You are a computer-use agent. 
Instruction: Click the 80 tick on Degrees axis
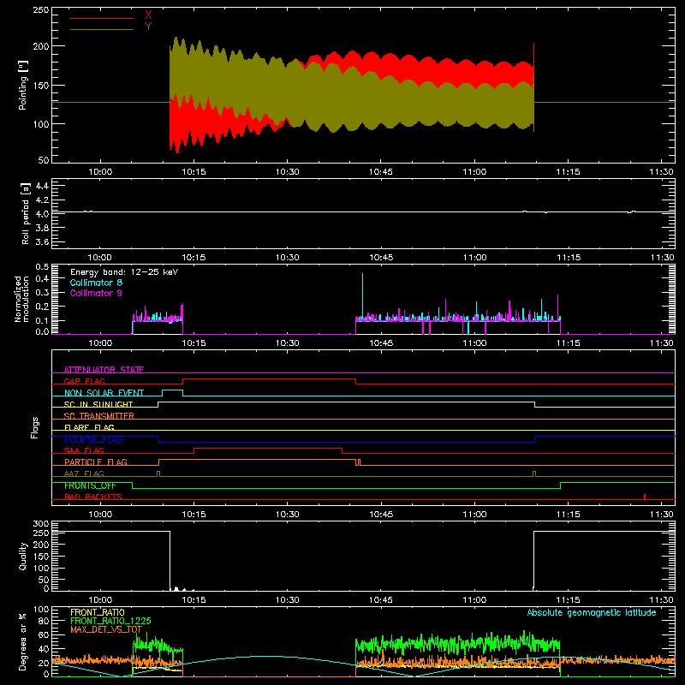click(44, 621)
